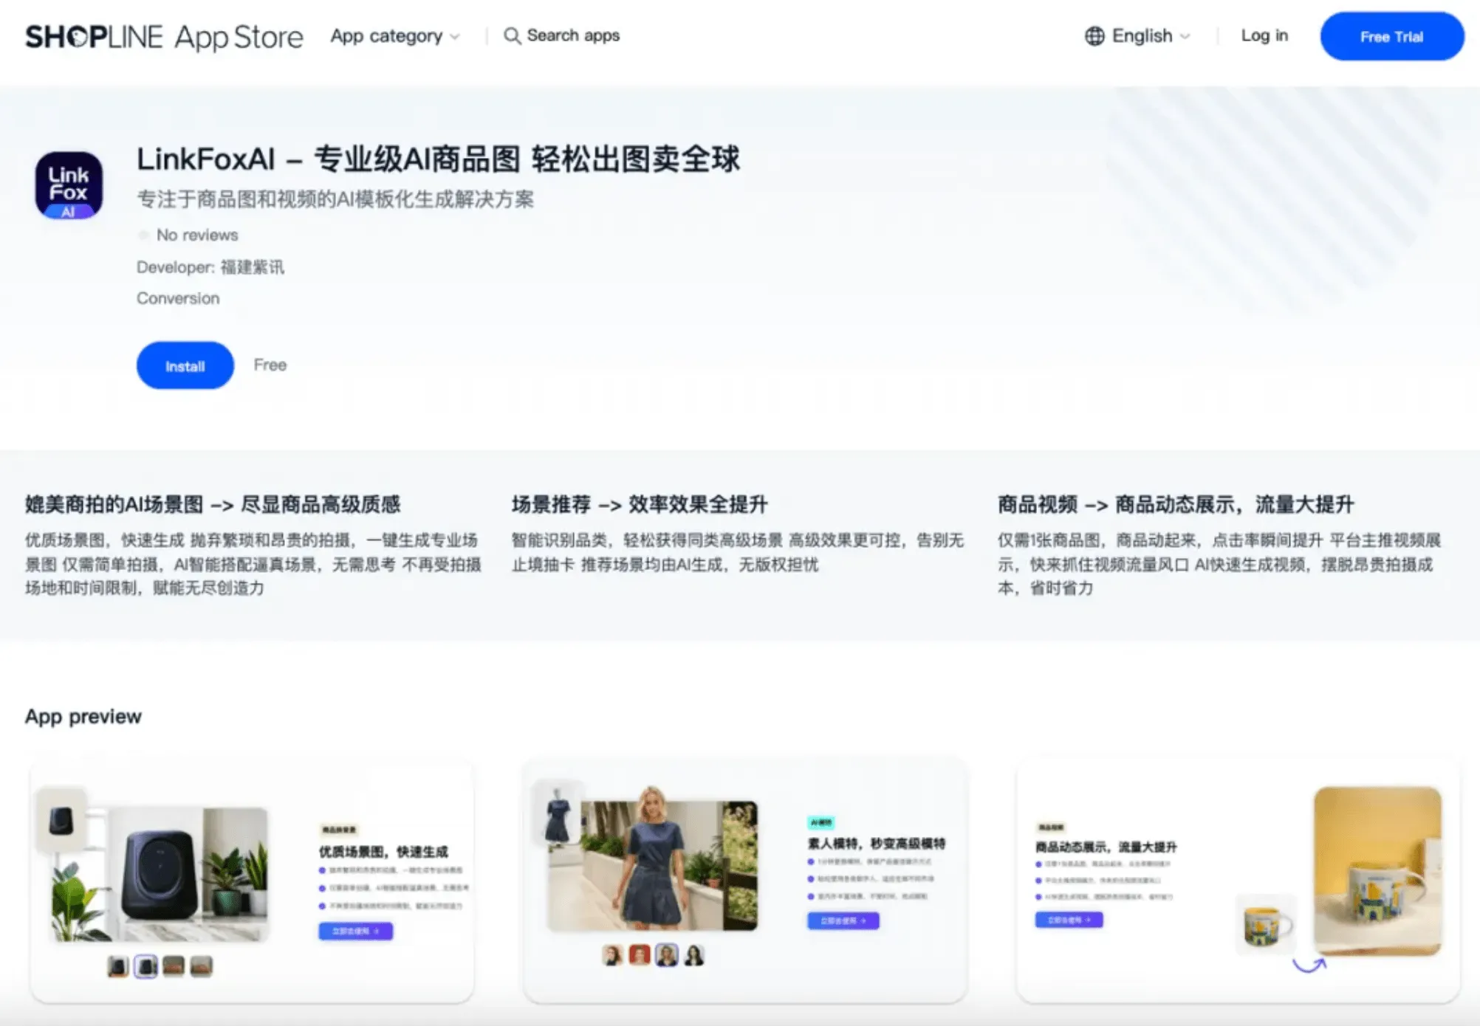
Task: Click the SHOPLINE App Store logo
Action: point(164,36)
